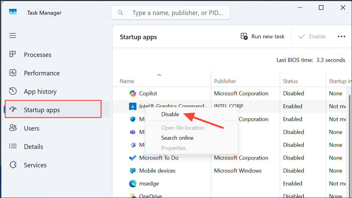This screenshot has height=198, width=352.
Task: Switch to the Performance page
Action: coord(42,73)
